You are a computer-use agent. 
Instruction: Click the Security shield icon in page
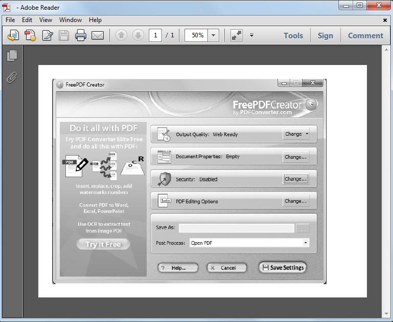coord(165,179)
